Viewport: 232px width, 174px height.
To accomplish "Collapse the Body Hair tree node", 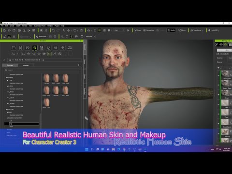I will click(x=6, y=109).
